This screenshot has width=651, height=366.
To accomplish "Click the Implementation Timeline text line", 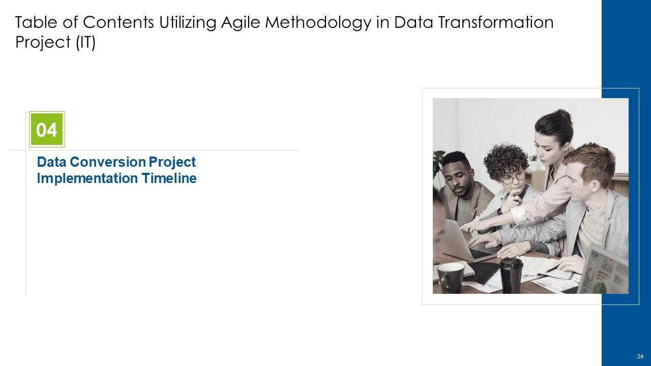I will coord(116,178).
